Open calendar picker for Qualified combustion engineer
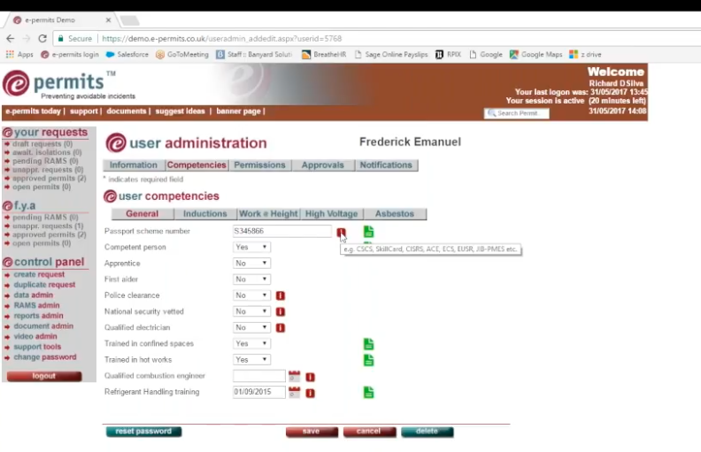Image resolution: width=701 pixels, height=452 pixels. (x=294, y=376)
